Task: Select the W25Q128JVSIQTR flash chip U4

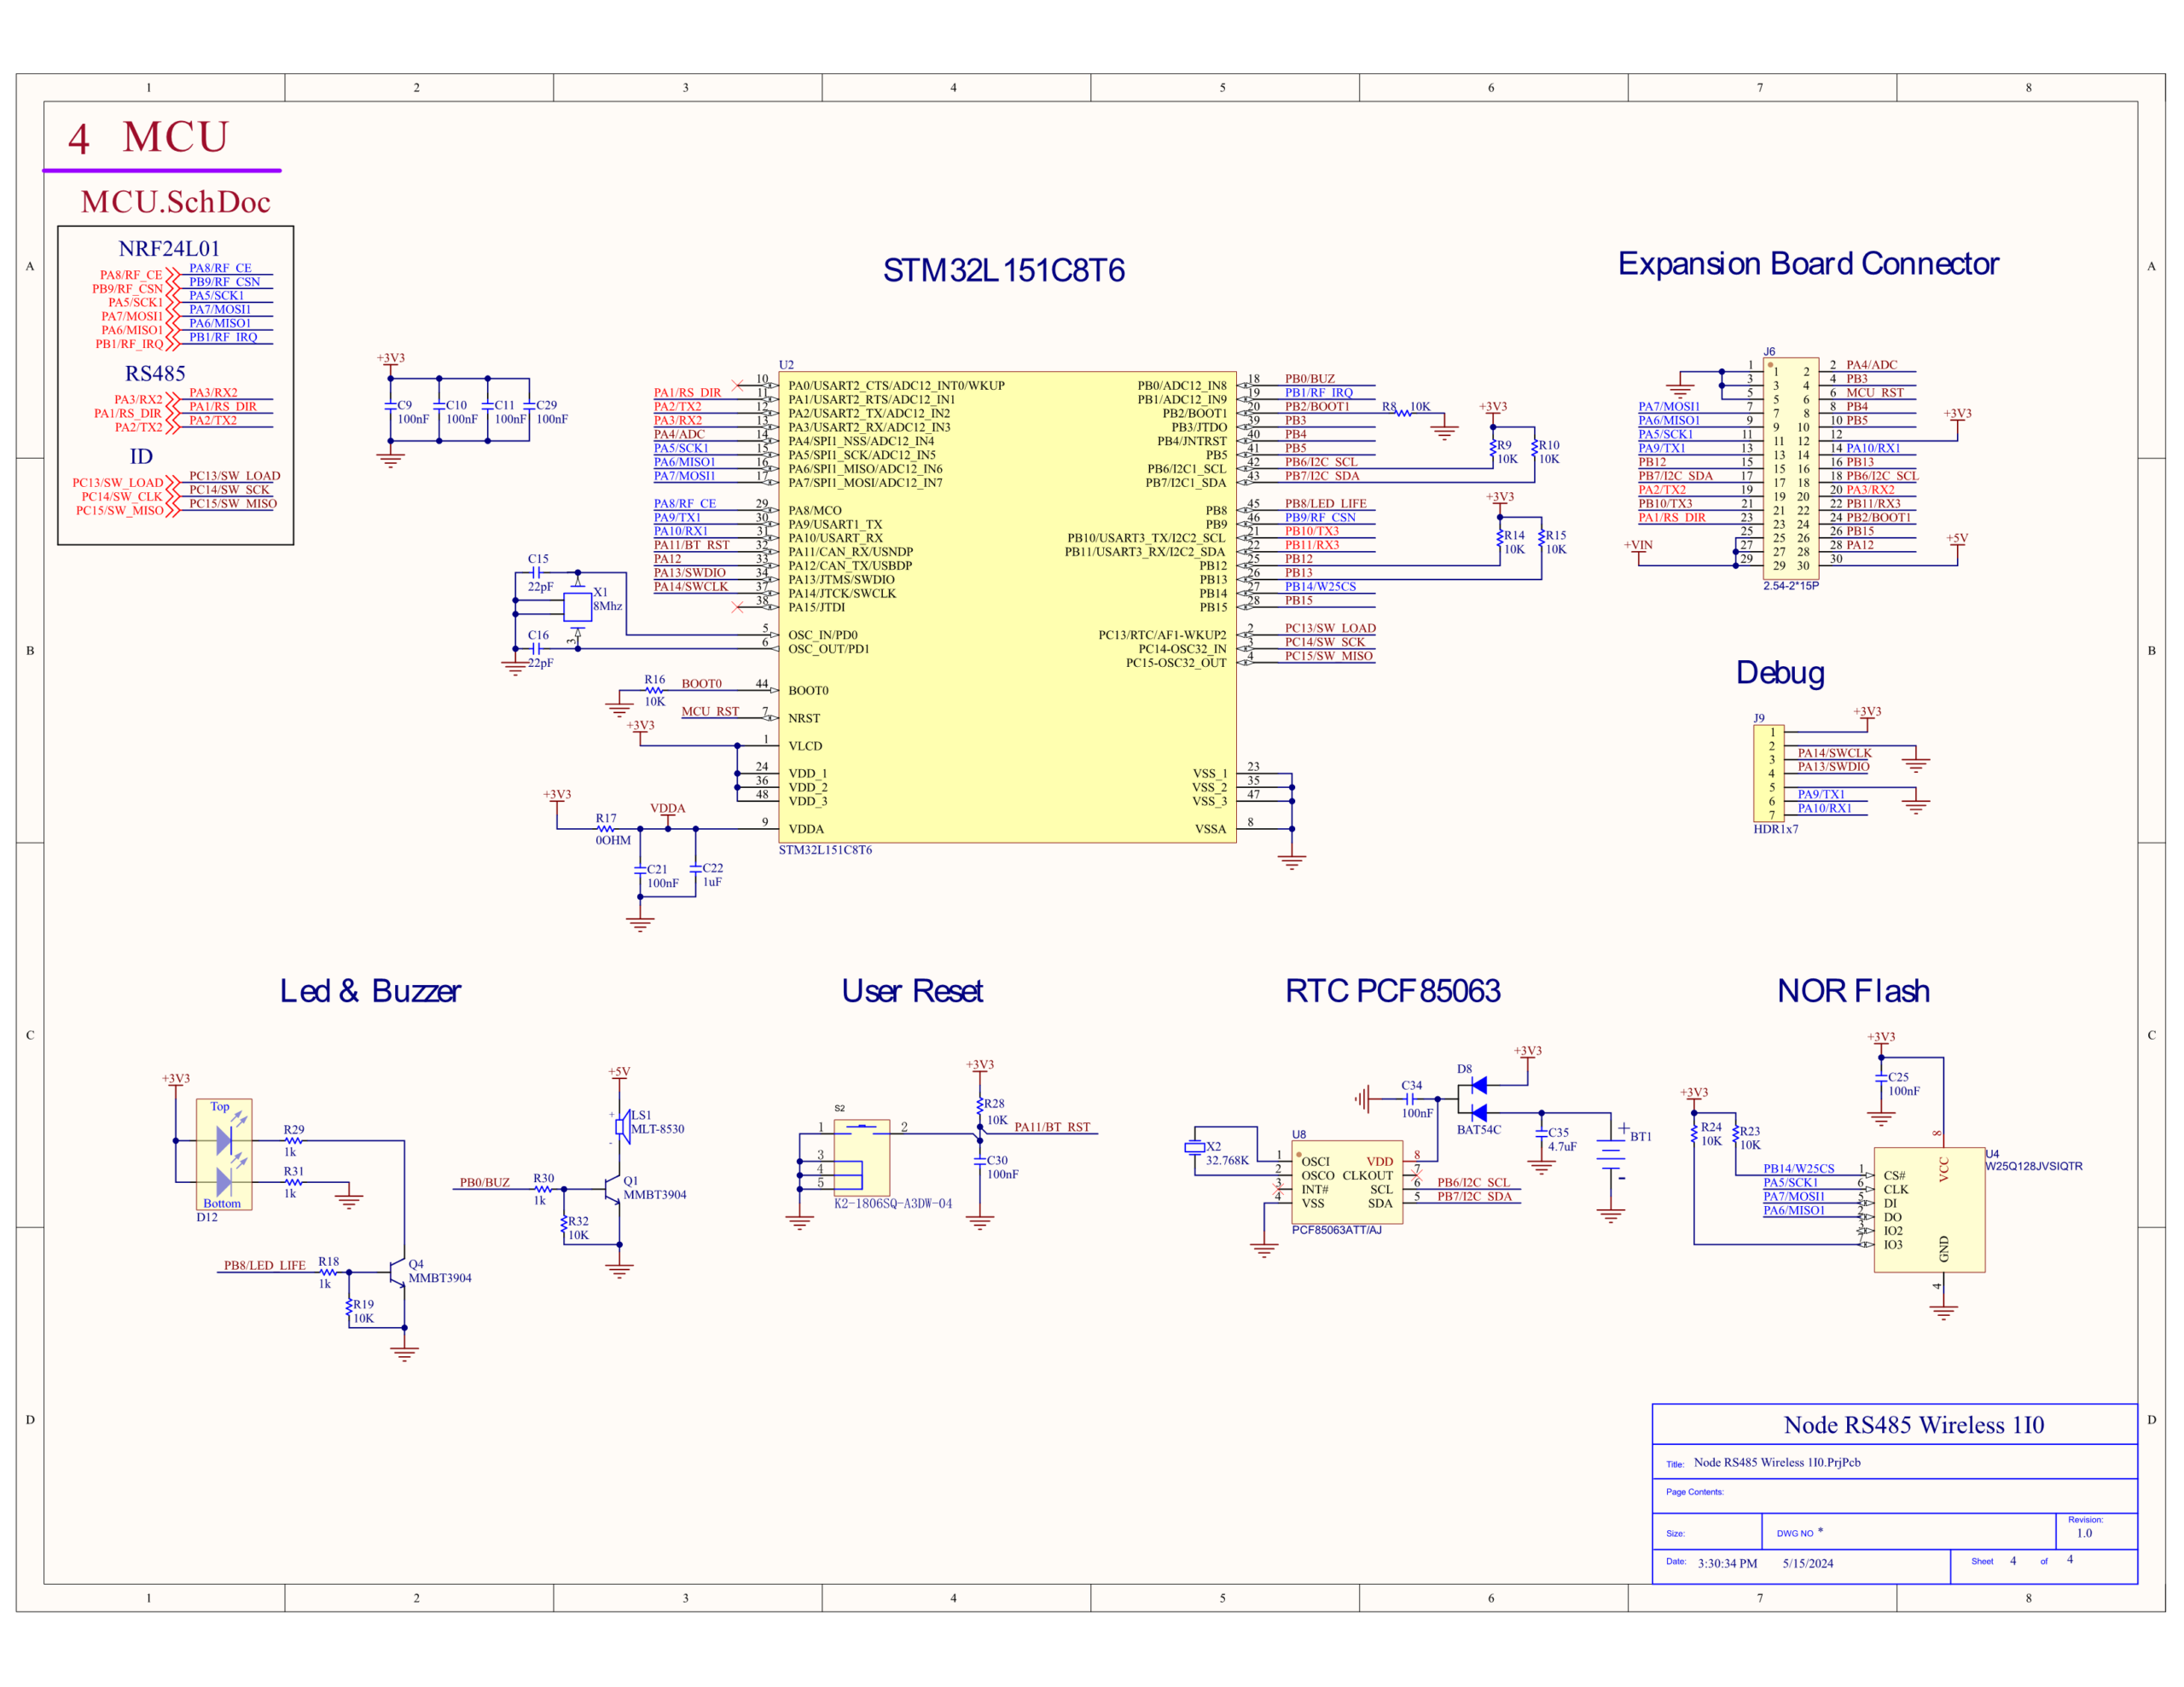Action: click(x=1929, y=1209)
